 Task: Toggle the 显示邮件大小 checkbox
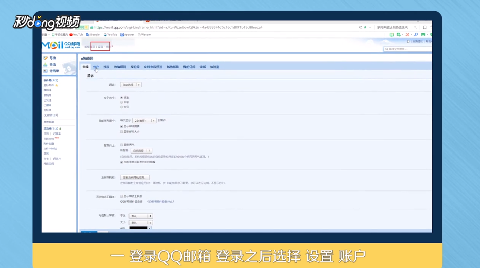coord(121,132)
